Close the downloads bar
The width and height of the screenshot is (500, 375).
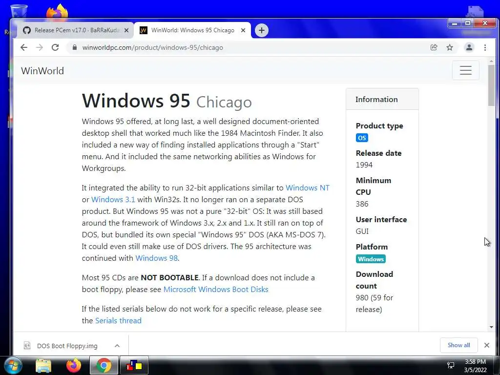click(487, 345)
